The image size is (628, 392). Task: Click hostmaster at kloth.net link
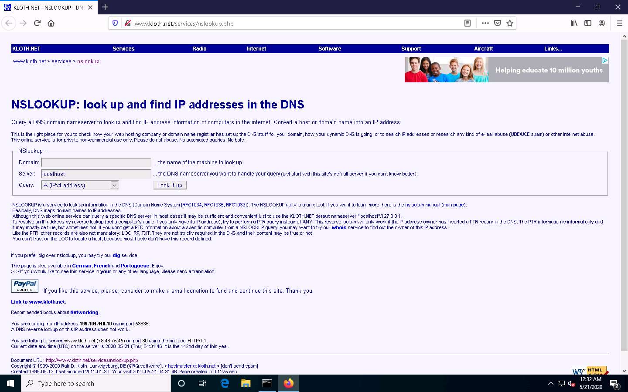click(x=191, y=366)
